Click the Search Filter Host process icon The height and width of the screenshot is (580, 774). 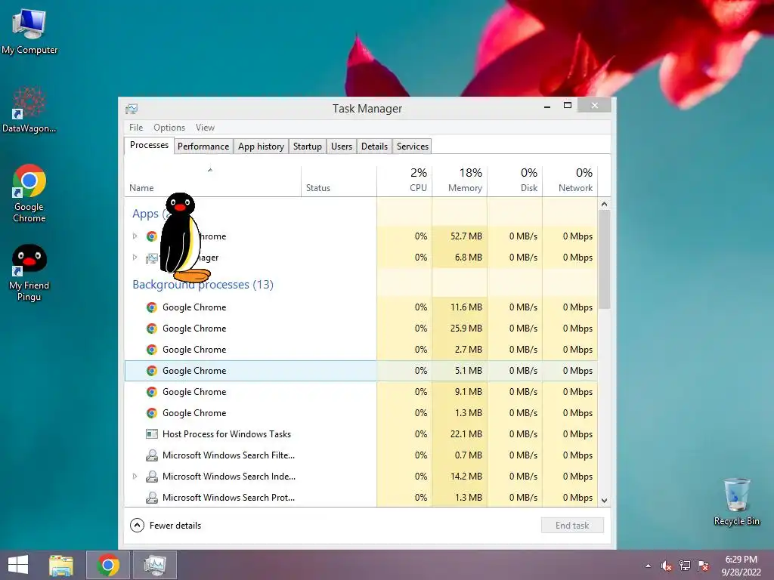point(151,455)
